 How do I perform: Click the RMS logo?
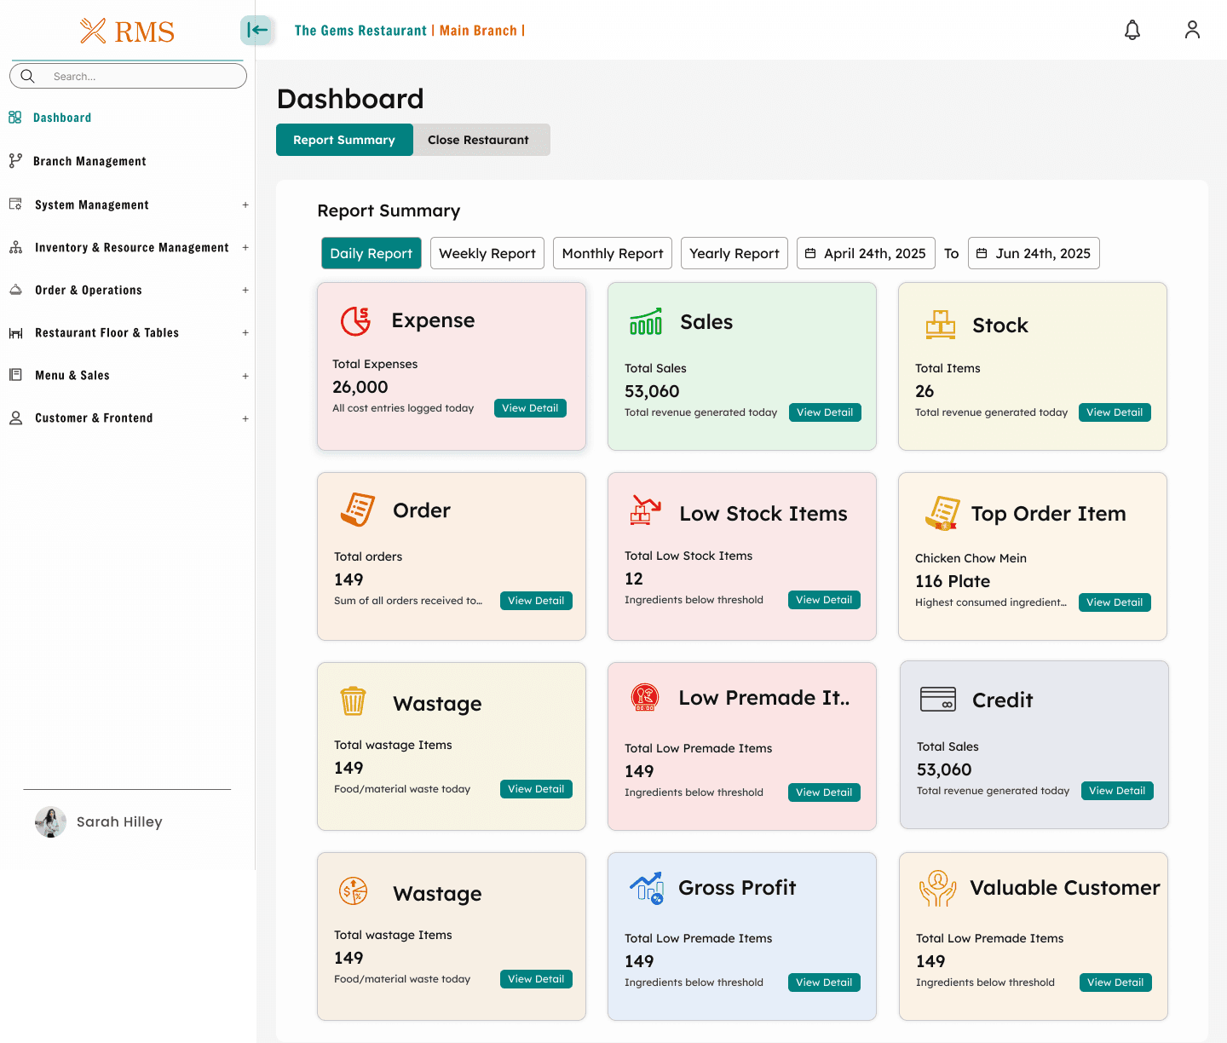click(x=128, y=32)
